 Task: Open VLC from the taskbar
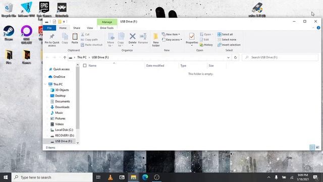pos(111,177)
